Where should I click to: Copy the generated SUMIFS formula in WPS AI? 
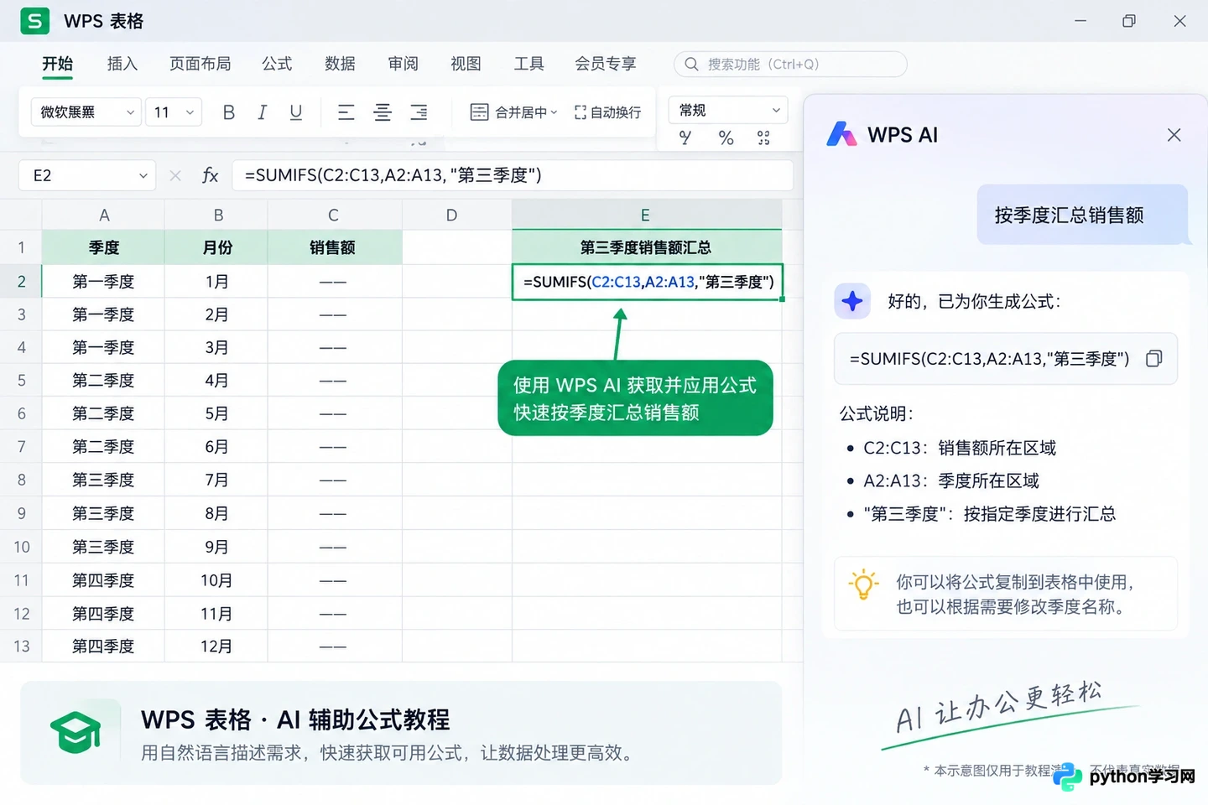tap(1154, 359)
